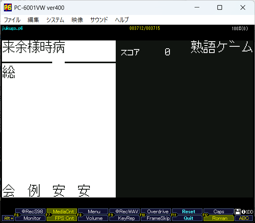Click the Volume button
255x223 pixels.
(95, 218)
